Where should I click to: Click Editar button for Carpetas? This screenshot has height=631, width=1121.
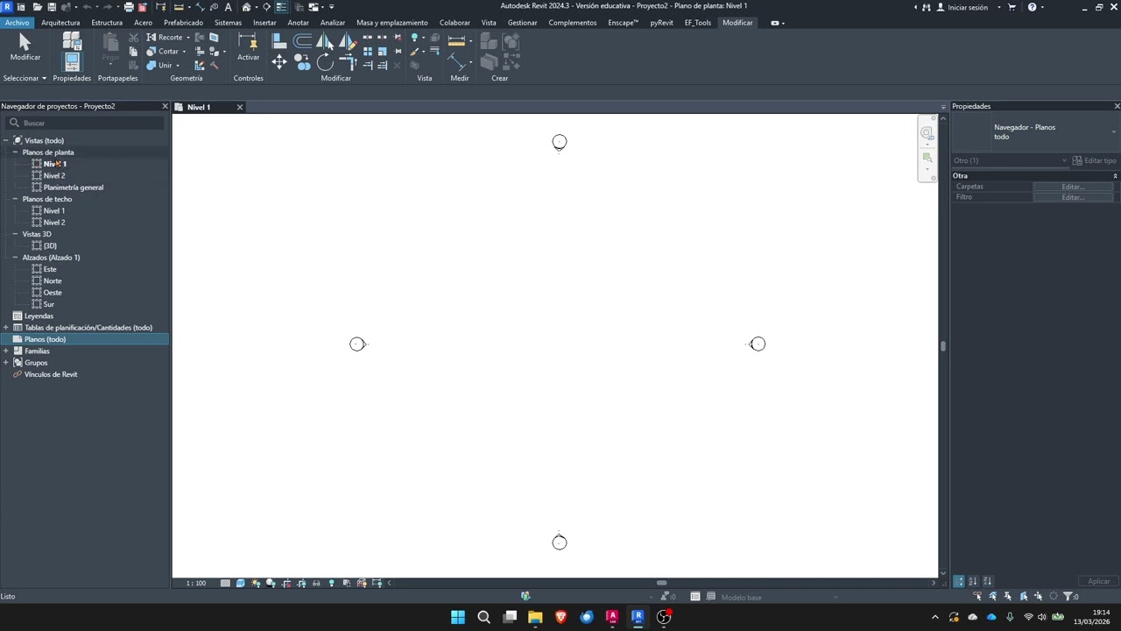tap(1073, 187)
